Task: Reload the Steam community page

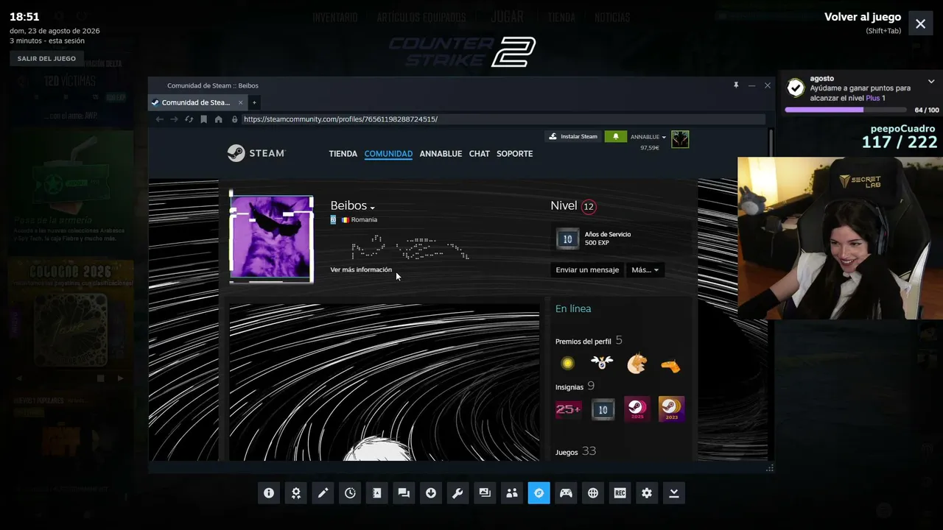Action: (x=189, y=119)
